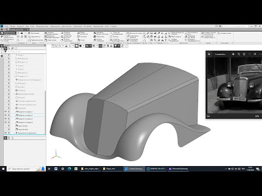Expand the Зеркальное отражение tree node
The width and height of the screenshot is (262, 196).
point(14,133)
